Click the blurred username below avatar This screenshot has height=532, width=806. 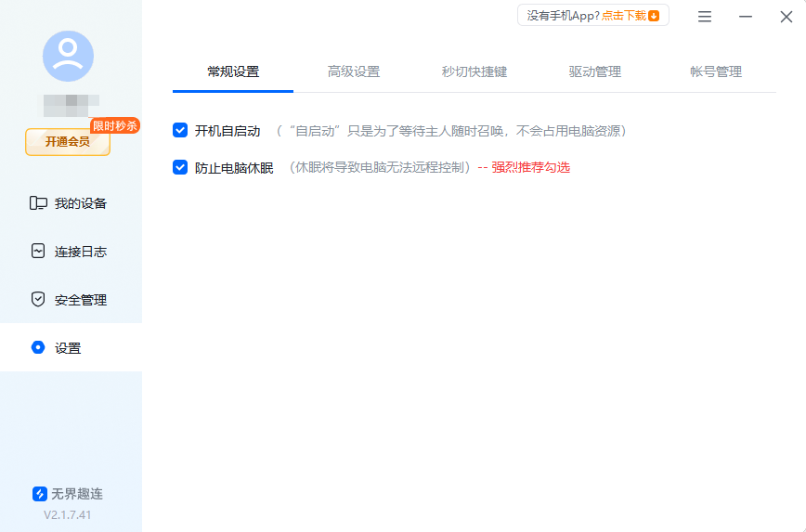click(x=71, y=105)
